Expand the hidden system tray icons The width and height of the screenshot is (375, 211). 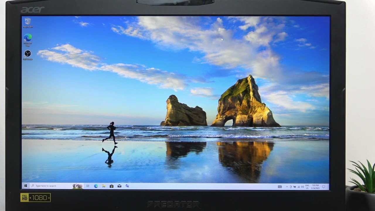pyautogui.click(x=287, y=187)
